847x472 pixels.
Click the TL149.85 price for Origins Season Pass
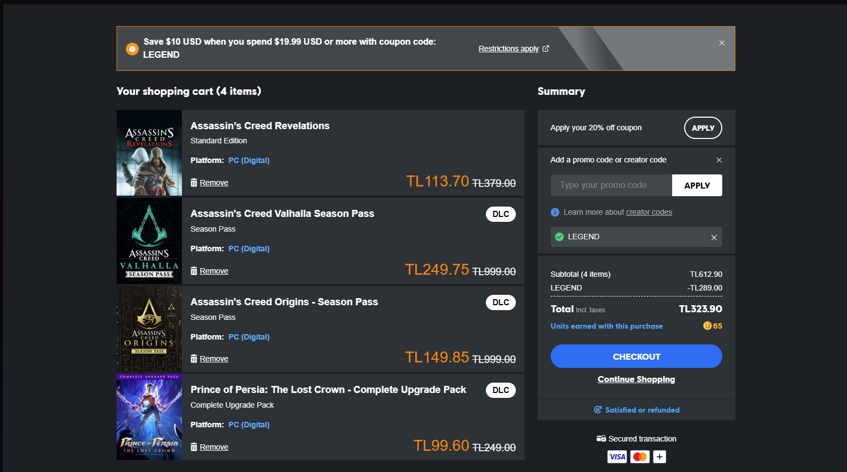(437, 358)
